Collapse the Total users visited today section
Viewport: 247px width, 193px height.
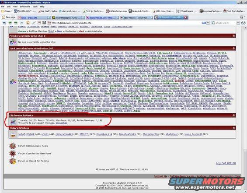tap(234, 49)
